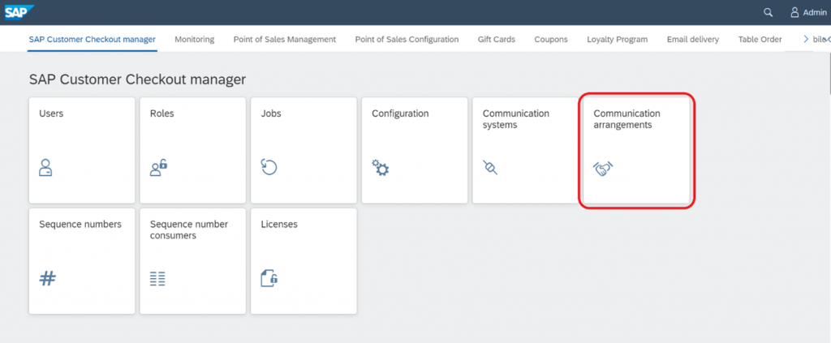The image size is (831, 343).
Task: Open the Admin user menu
Action: [808, 12]
